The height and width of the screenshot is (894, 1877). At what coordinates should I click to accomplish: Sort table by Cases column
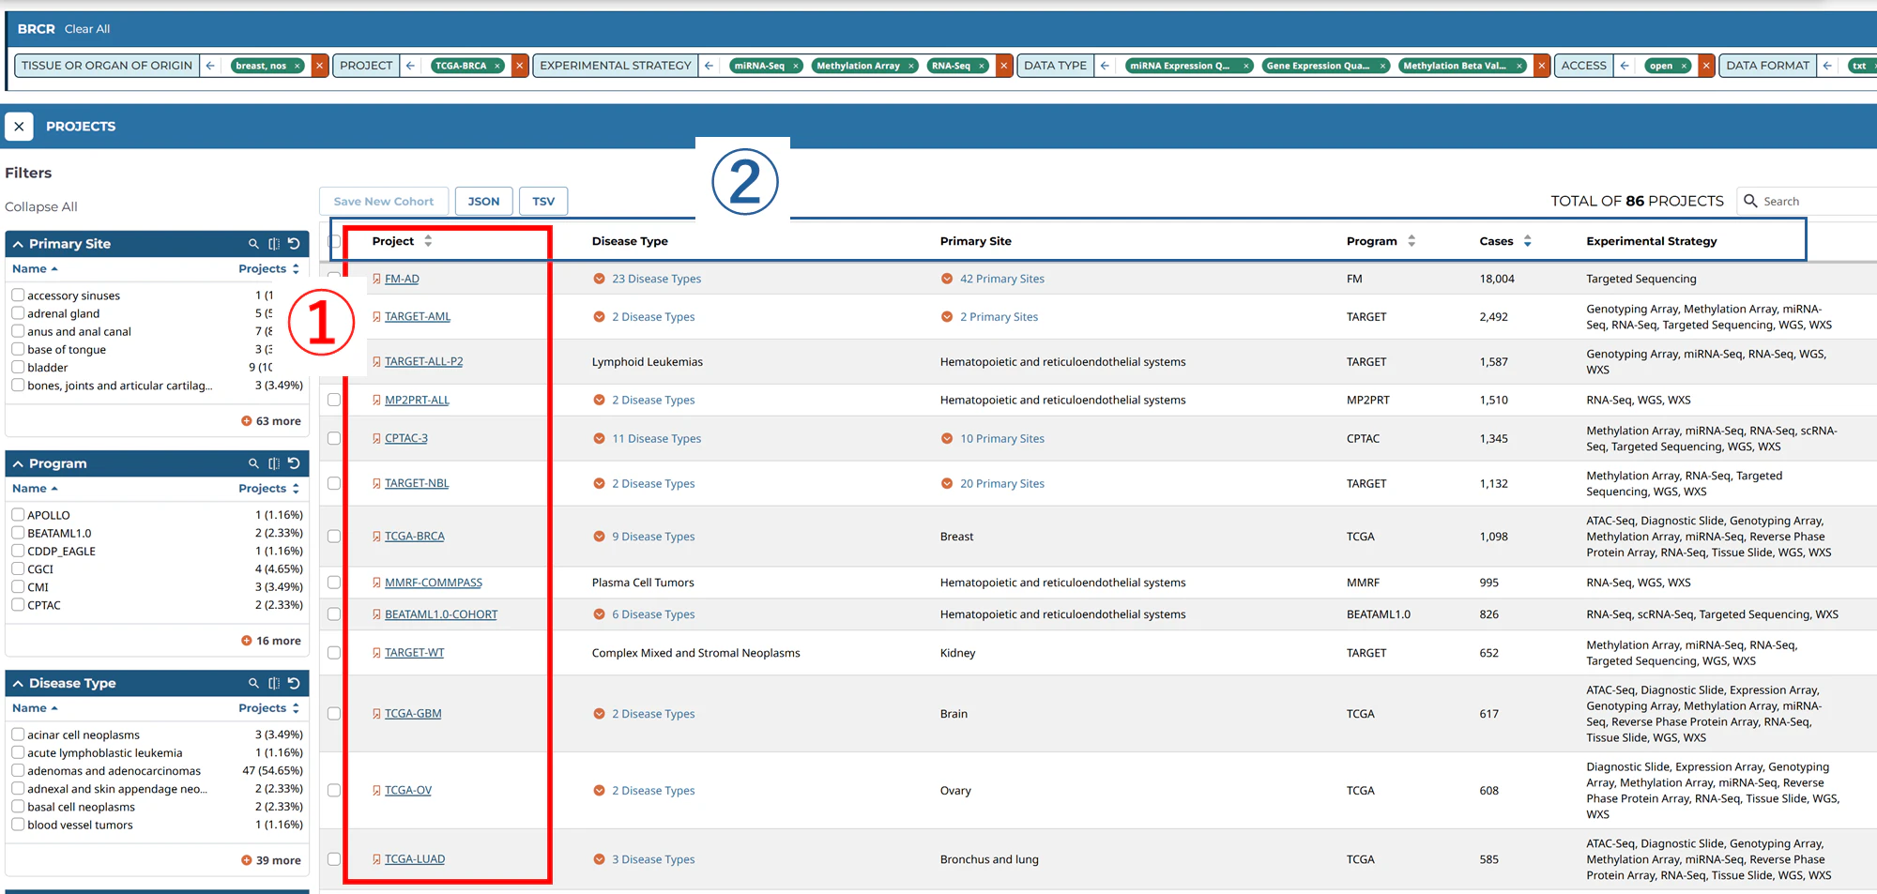tap(1528, 241)
